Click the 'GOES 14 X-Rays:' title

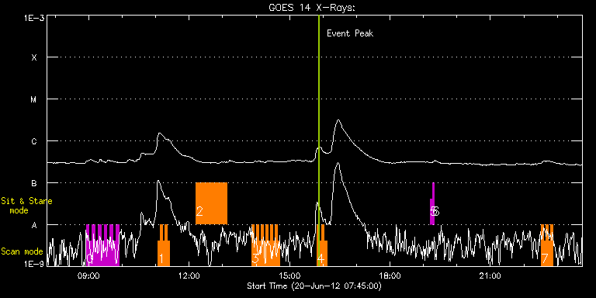click(x=311, y=8)
